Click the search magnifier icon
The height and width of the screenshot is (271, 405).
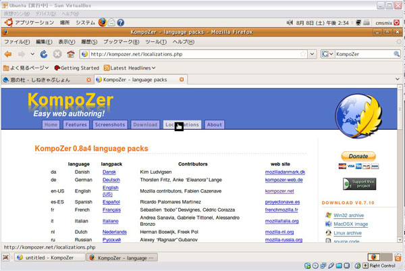pos(396,54)
